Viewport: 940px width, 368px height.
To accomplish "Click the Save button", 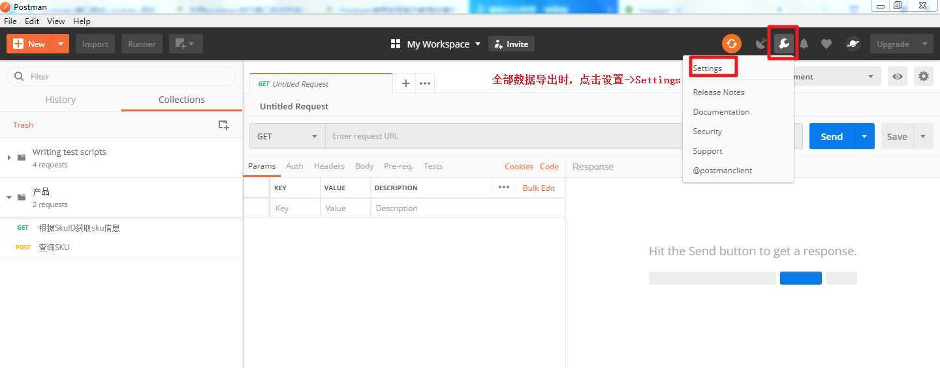I will point(897,136).
